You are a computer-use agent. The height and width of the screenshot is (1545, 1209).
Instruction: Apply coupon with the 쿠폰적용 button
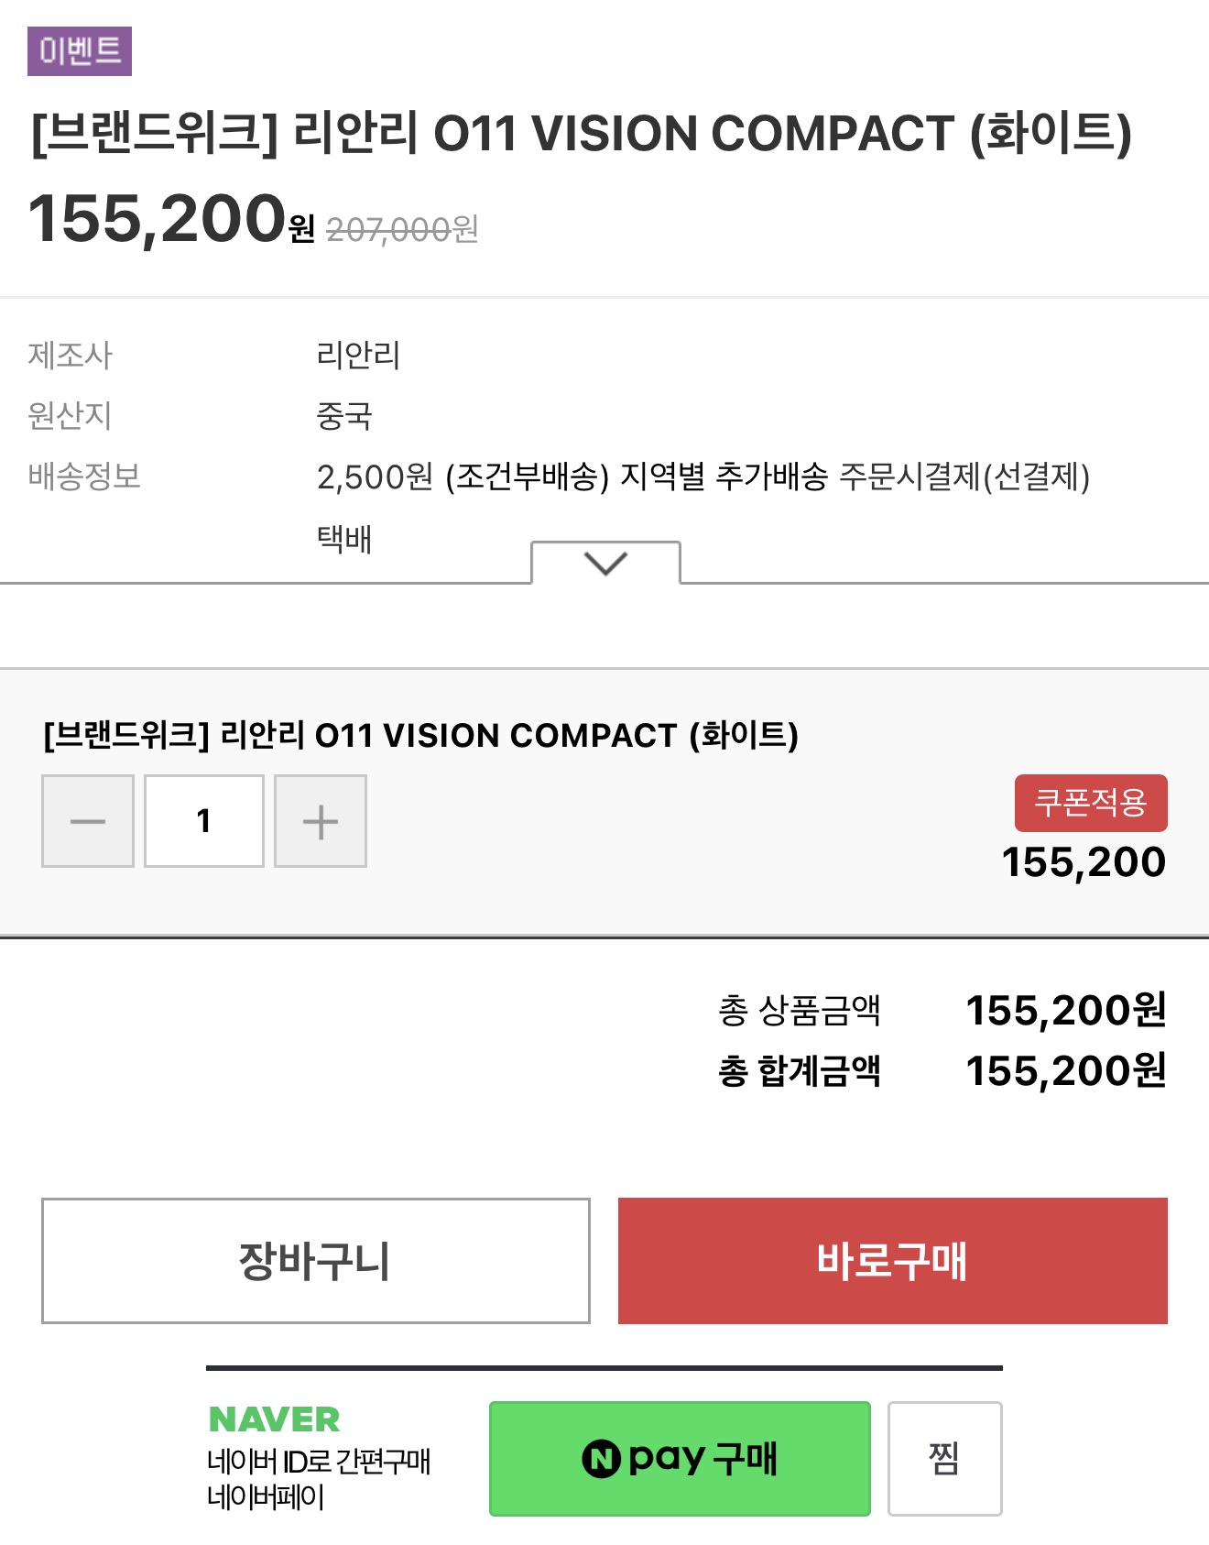(1091, 803)
